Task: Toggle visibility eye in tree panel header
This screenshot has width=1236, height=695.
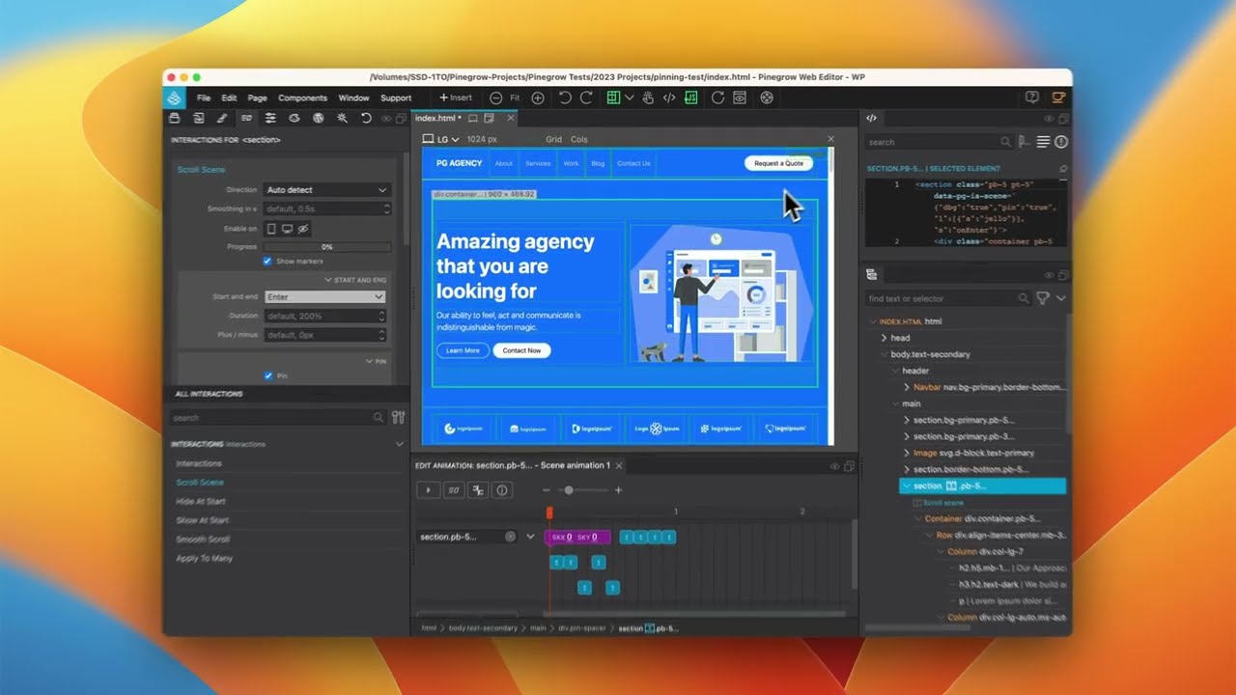Action: [1051, 275]
